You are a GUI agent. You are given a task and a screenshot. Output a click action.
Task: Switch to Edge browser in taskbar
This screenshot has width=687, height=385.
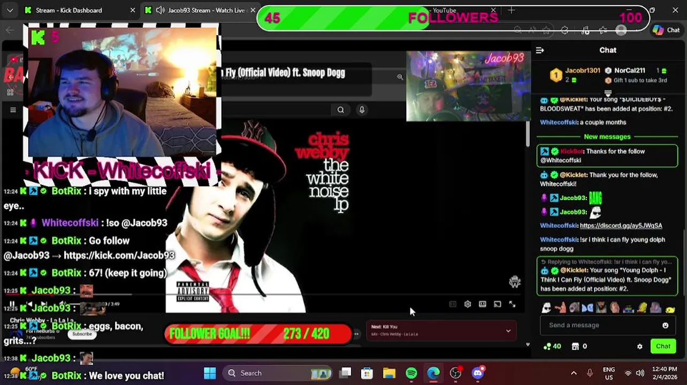pos(433,373)
